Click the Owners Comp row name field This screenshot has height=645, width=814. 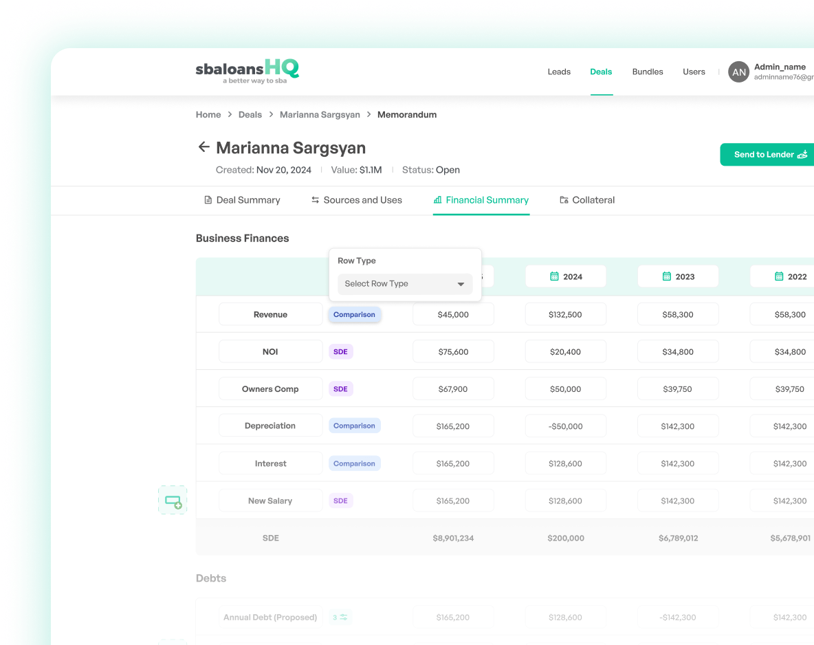(270, 389)
